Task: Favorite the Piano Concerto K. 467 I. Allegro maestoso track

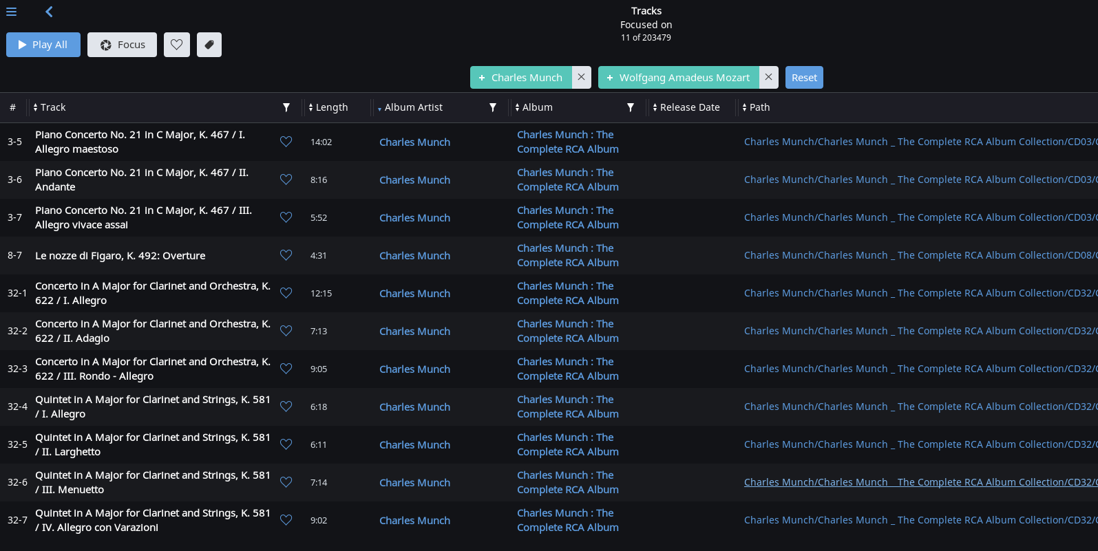Action: 286,142
